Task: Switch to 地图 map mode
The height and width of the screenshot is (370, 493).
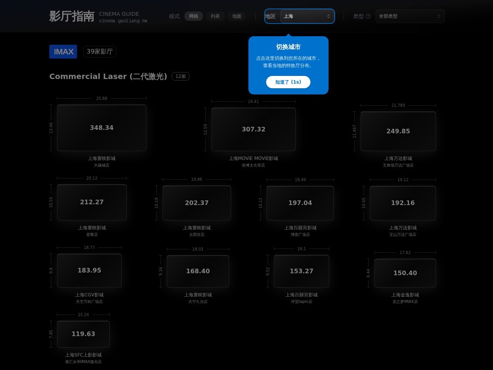Action: click(x=237, y=16)
